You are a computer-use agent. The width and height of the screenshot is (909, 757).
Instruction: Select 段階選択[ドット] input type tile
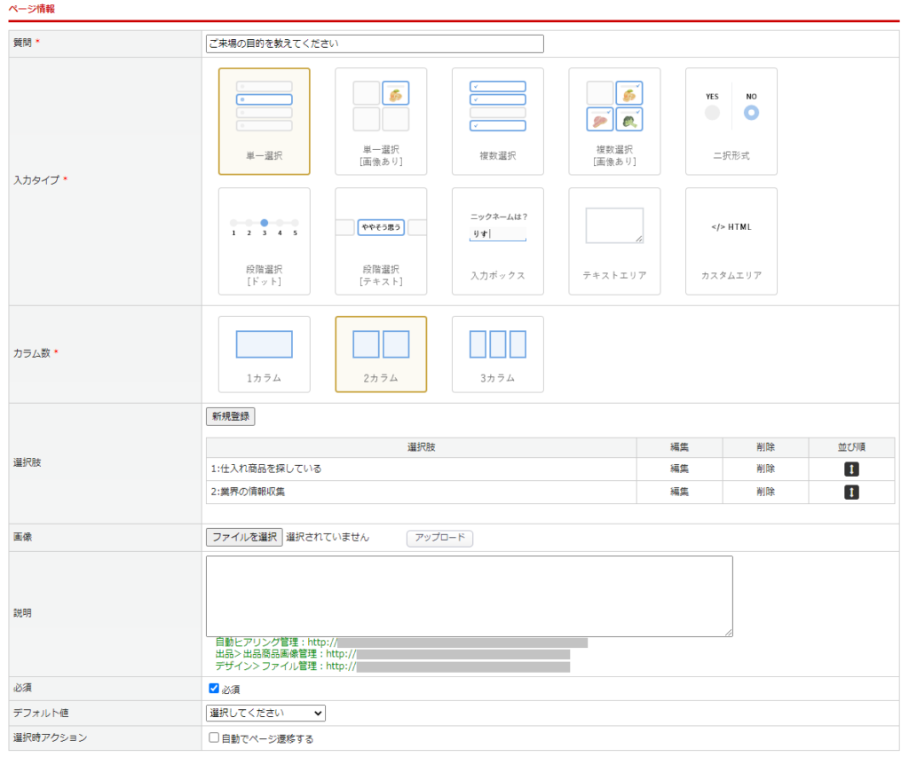[x=264, y=241]
